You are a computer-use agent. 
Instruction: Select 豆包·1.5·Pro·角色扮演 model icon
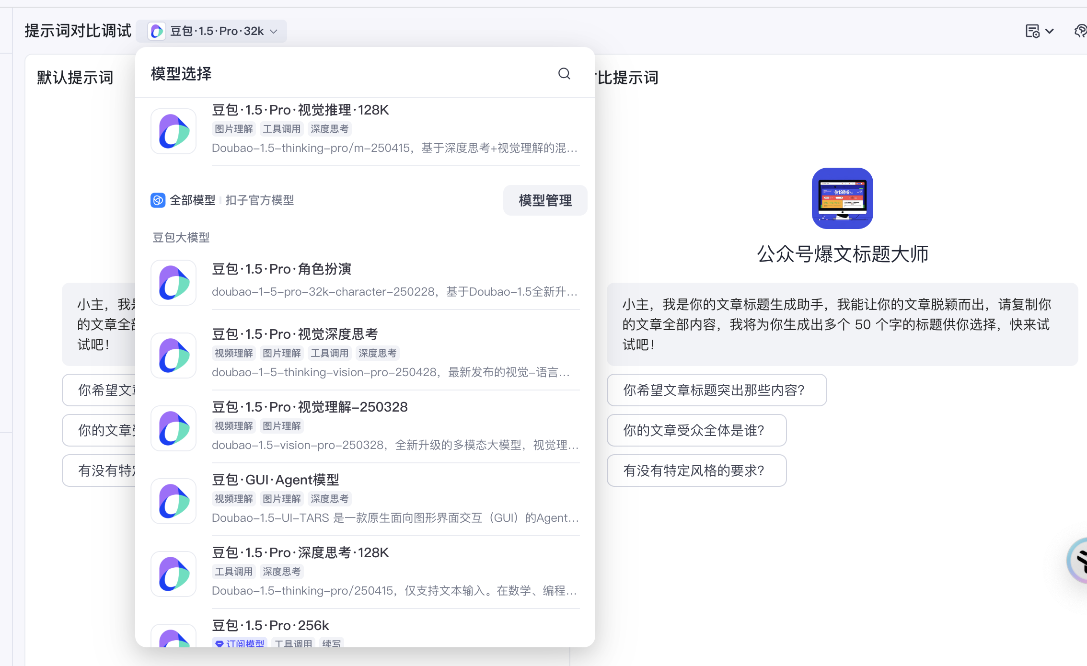coord(173,283)
